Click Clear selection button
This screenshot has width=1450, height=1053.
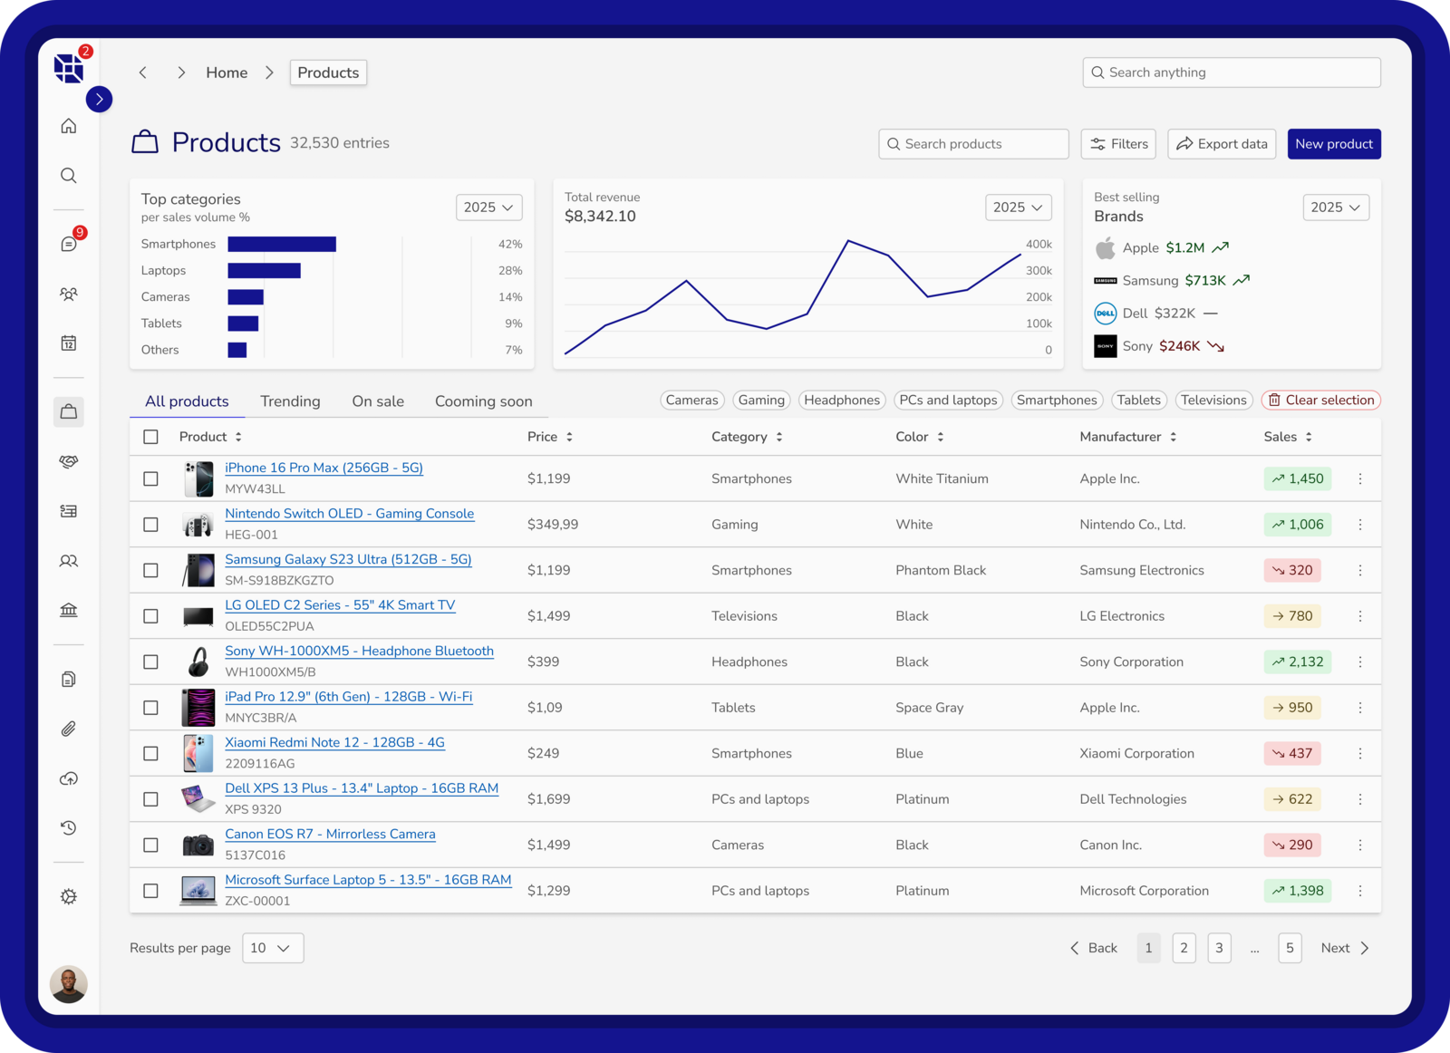[1321, 401]
